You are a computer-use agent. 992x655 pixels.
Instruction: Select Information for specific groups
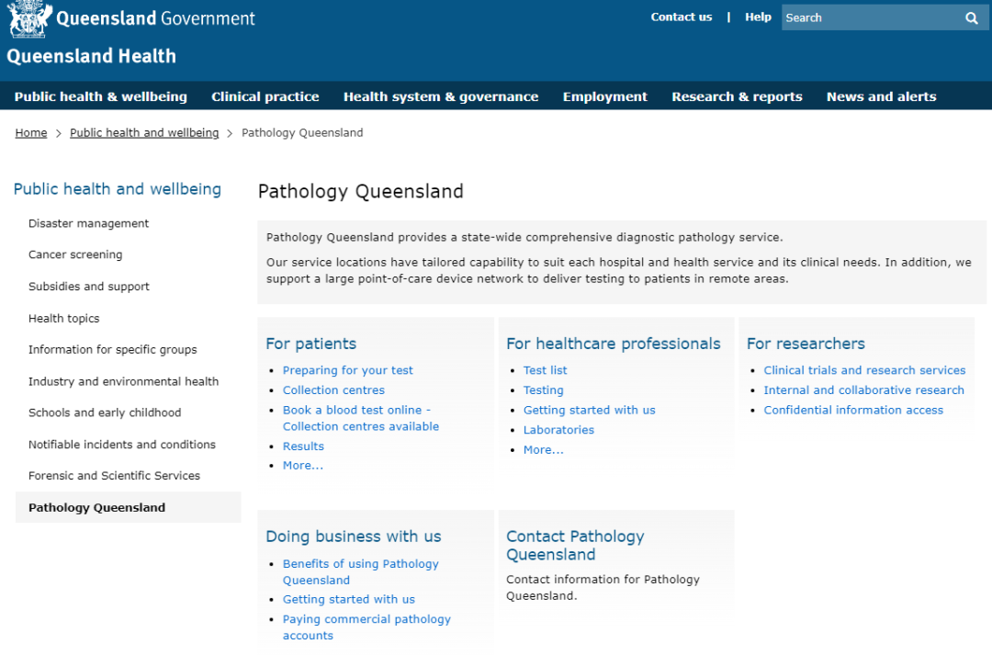pos(113,349)
